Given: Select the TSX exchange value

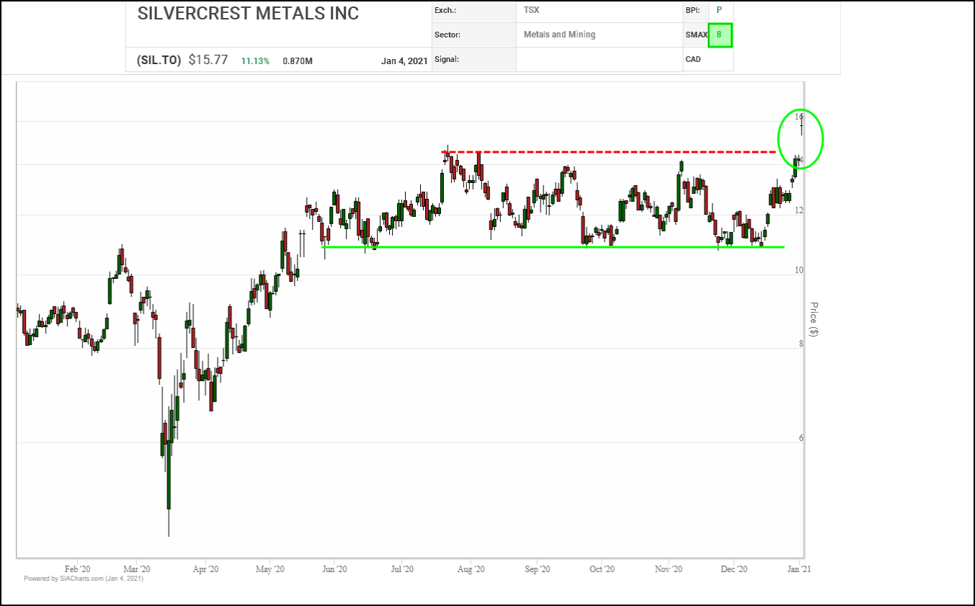Looking at the screenshot, I should tap(532, 10).
